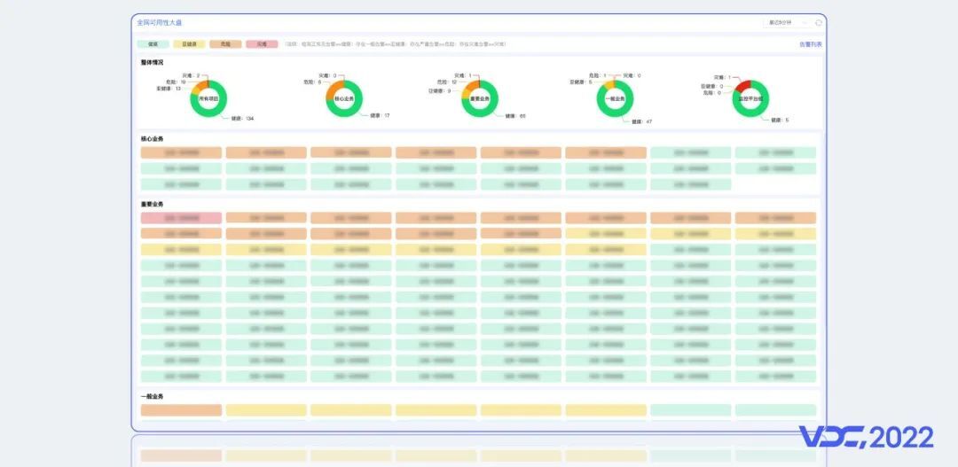The height and width of the screenshot is (467, 958).
Task: Click the 核心业务 donut chart
Action: [344, 98]
